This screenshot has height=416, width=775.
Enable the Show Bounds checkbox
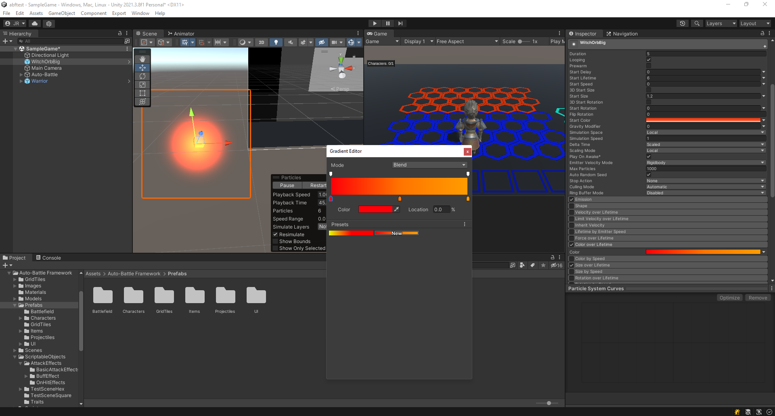tap(275, 241)
